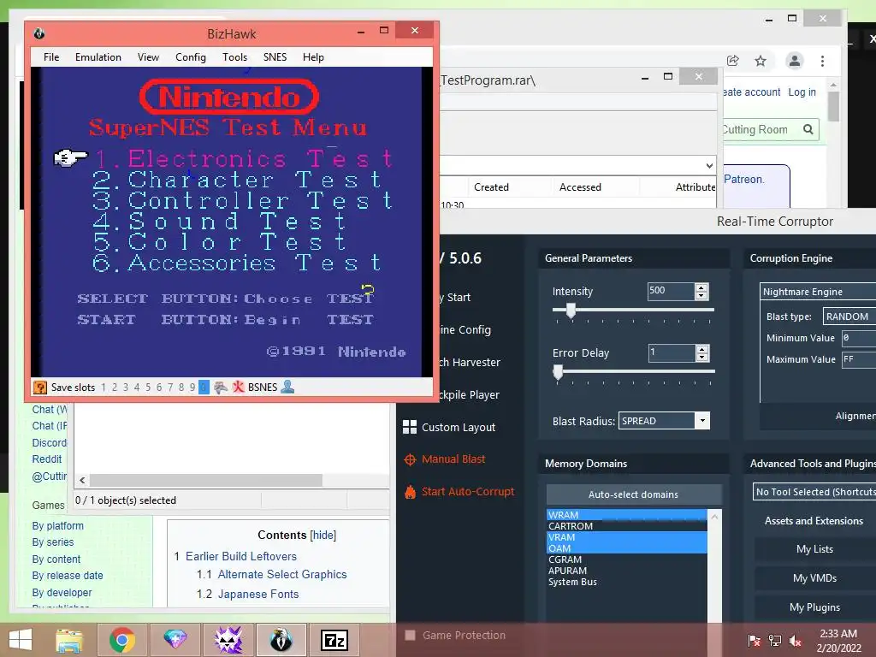The width and height of the screenshot is (876, 657).
Task: Open the View menu in BizHawk
Action: (x=148, y=57)
